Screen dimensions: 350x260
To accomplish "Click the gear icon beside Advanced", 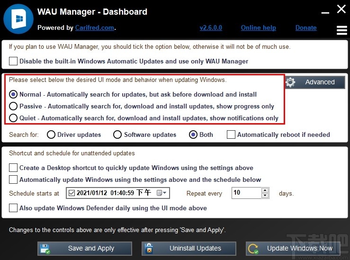I will [x=290, y=82].
